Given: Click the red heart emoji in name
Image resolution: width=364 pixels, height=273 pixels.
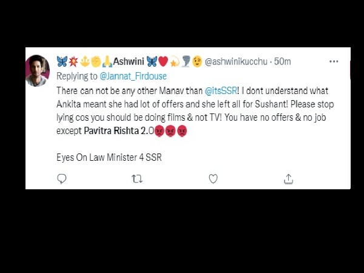Looking at the screenshot, I should tap(163, 61).
